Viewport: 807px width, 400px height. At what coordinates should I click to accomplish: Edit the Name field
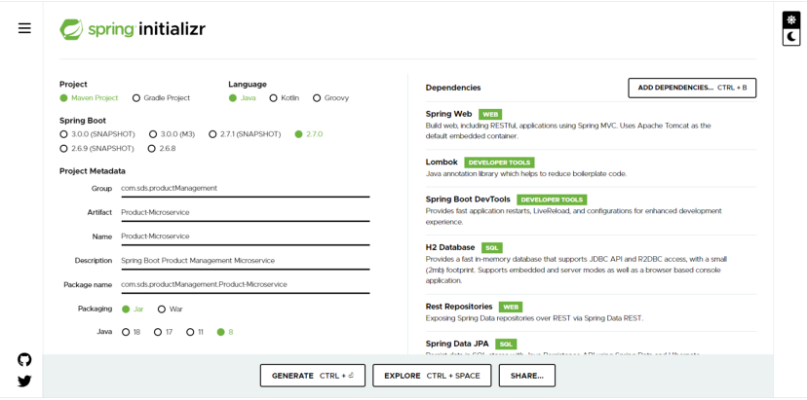(245, 236)
